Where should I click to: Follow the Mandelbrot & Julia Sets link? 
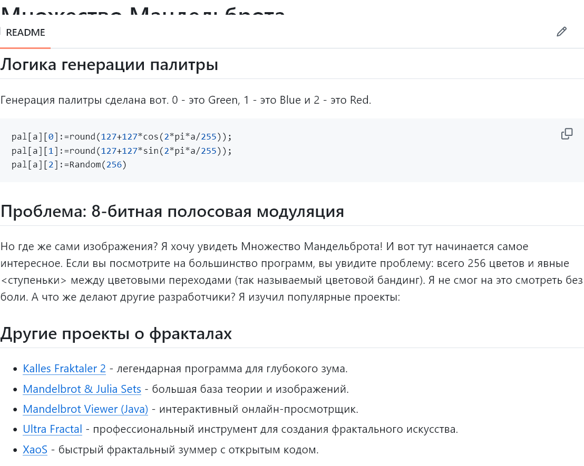click(82, 389)
